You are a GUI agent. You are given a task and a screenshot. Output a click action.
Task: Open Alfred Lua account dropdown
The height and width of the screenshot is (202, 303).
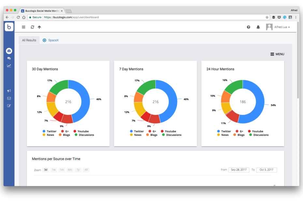[282, 27]
